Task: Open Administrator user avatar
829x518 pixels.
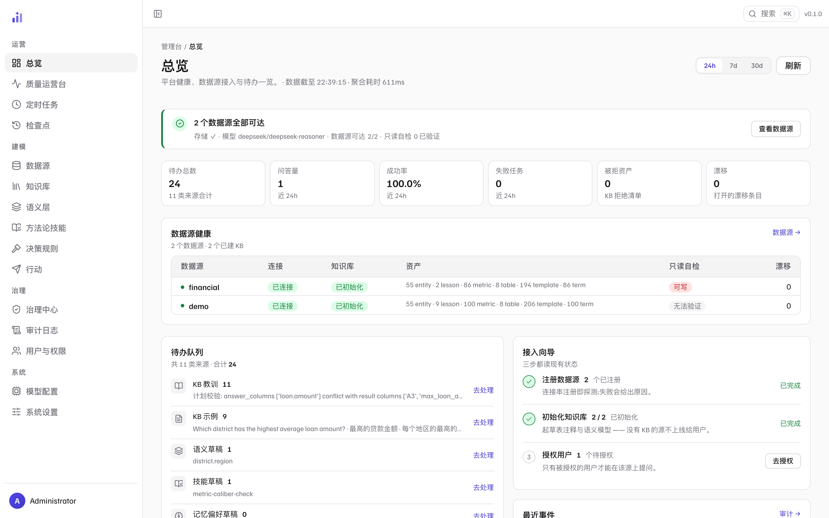Action: [17, 501]
